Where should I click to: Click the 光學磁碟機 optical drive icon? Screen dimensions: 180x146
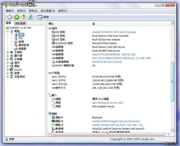[x=53, y=62]
